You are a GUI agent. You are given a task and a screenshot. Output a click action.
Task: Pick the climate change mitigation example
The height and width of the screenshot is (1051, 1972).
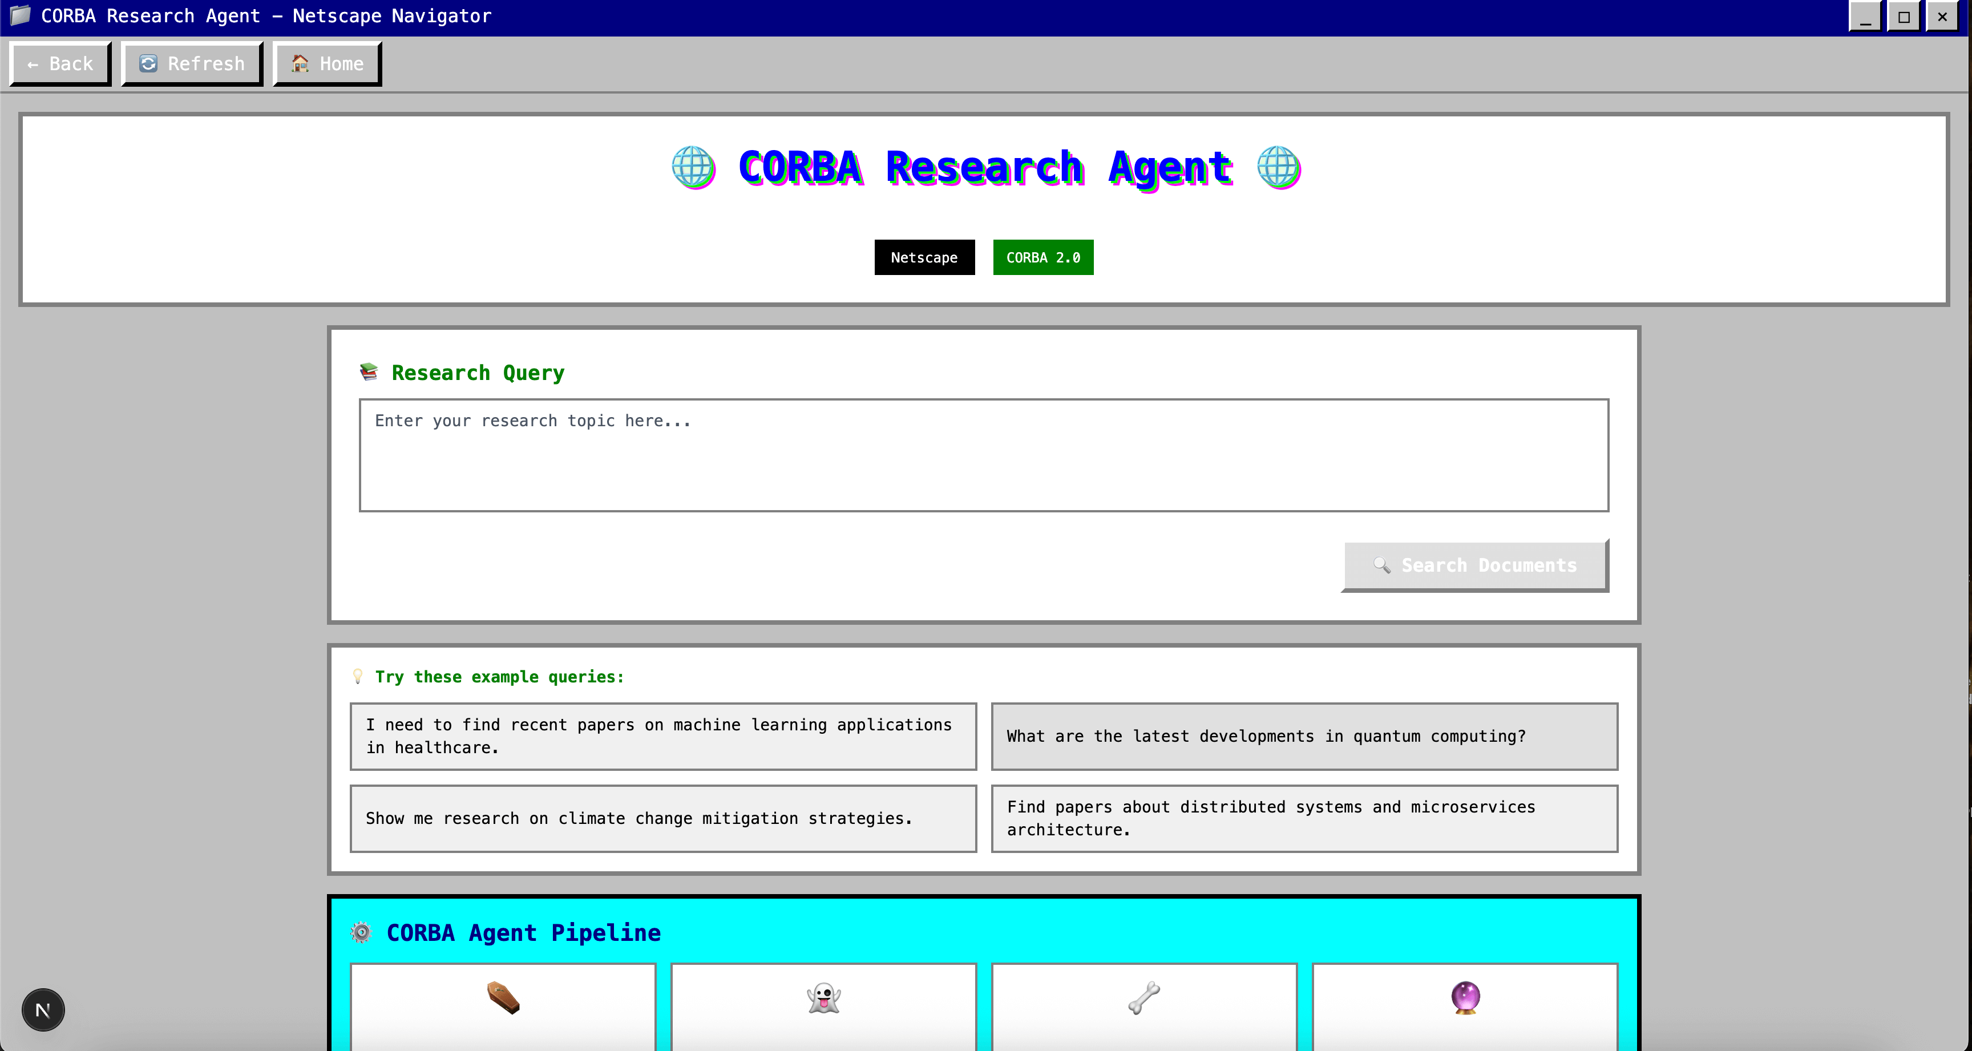click(x=663, y=818)
